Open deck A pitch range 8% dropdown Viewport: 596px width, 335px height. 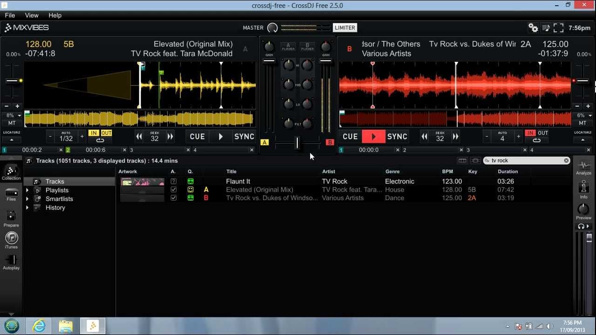(x=13, y=115)
